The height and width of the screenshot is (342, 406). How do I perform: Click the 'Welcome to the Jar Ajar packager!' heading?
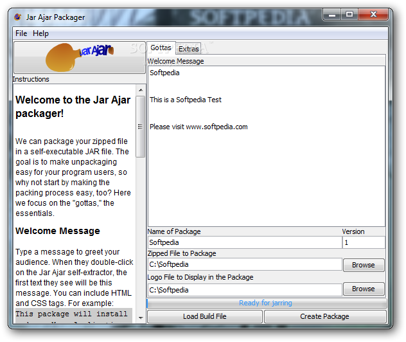tap(73, 107)
